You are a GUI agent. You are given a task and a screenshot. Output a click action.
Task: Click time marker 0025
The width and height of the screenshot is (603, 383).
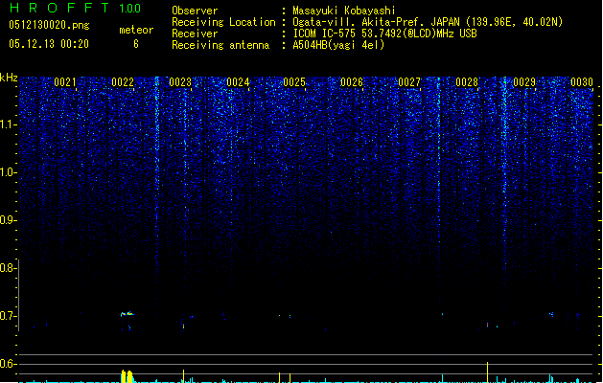(x=294, y=82)
